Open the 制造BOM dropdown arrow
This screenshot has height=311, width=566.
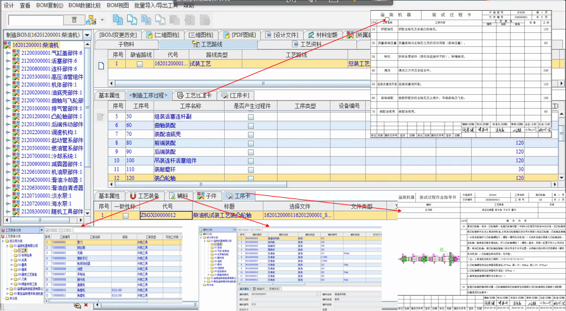87,35
